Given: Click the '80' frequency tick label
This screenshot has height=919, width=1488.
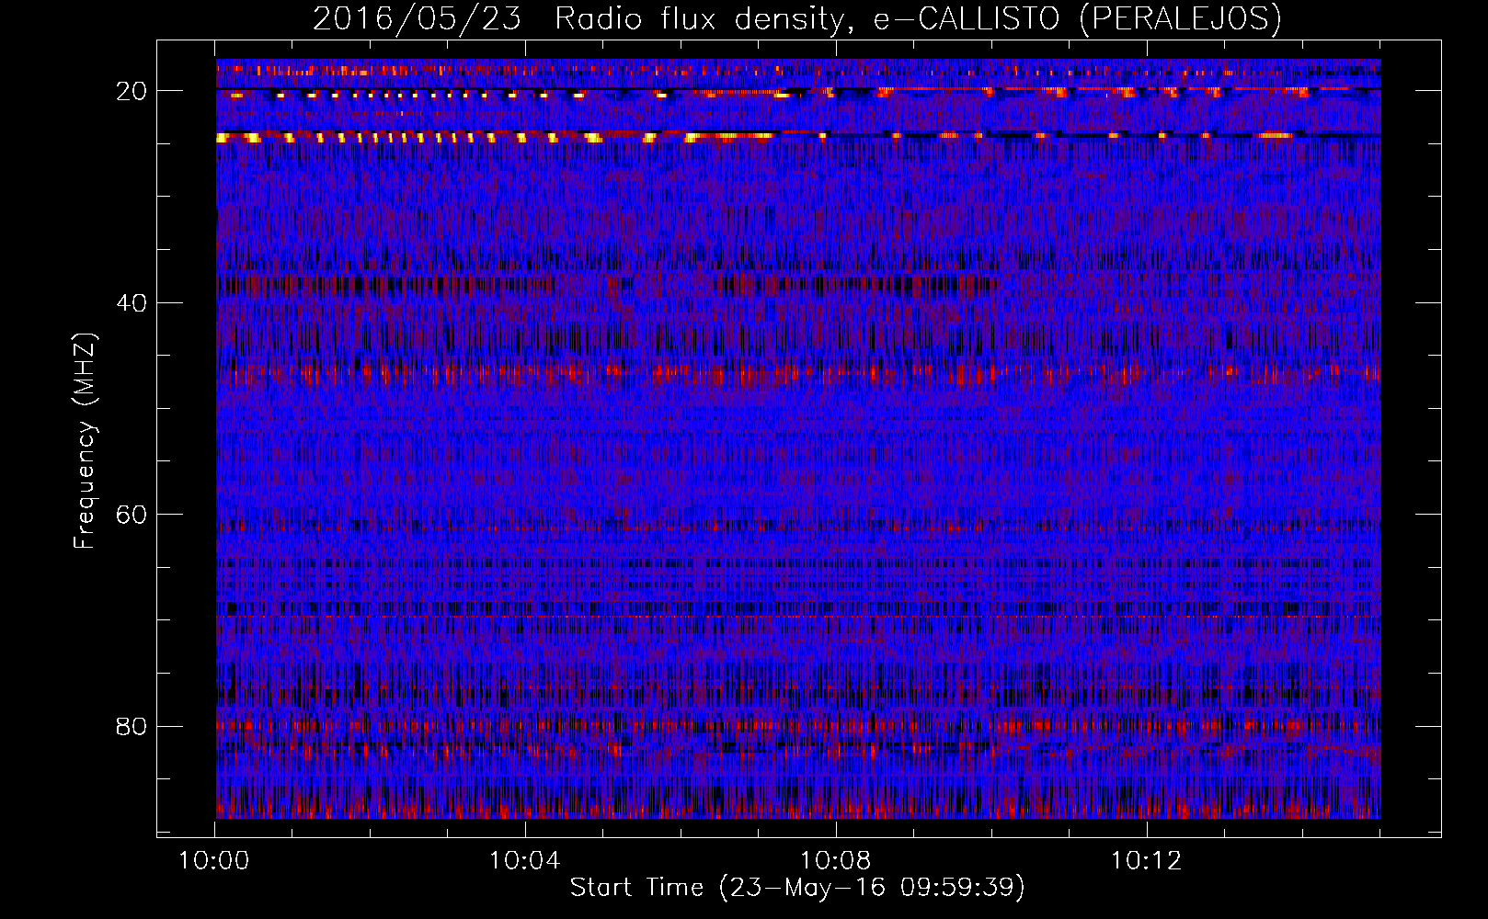Looking at the screenshot, I should pyautogui.click(x=132, y=726).
